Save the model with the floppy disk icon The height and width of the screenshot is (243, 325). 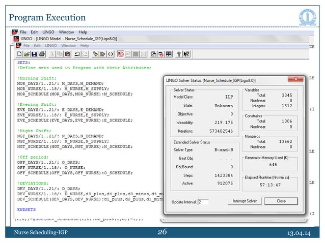(x=34, y=53)
